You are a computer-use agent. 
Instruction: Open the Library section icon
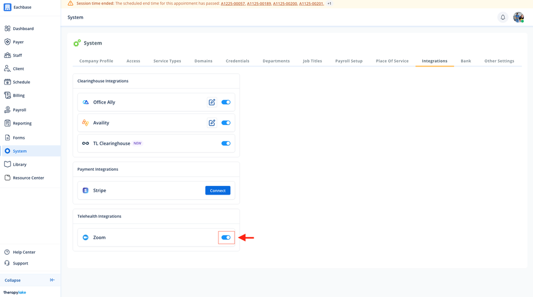[x=8, y=164]
